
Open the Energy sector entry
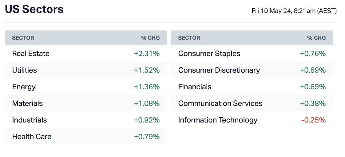(24, 87)
